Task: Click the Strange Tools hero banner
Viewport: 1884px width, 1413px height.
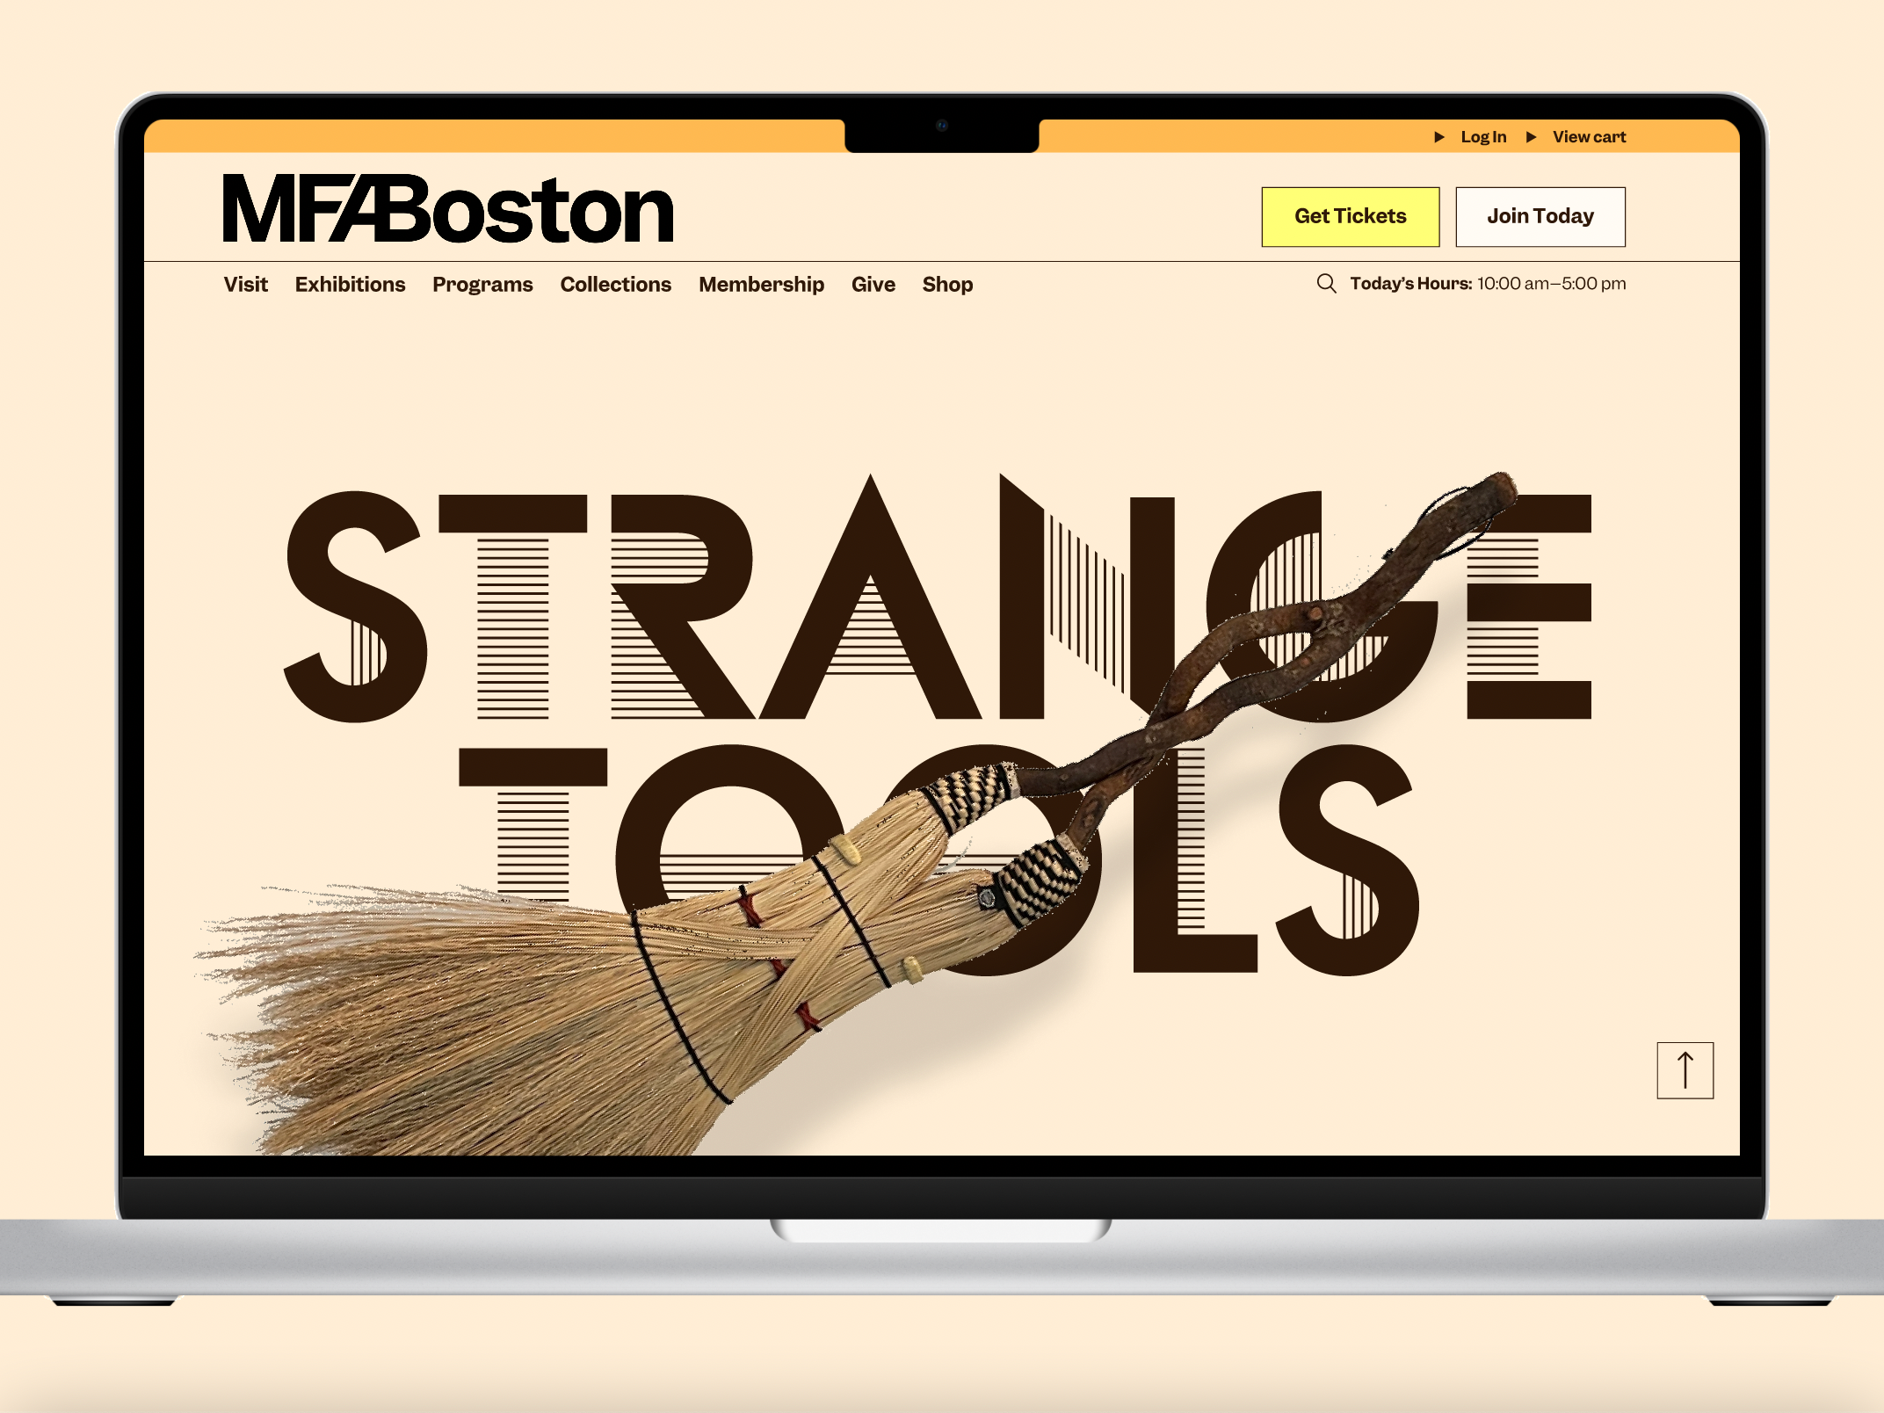Action: (940, 729)
